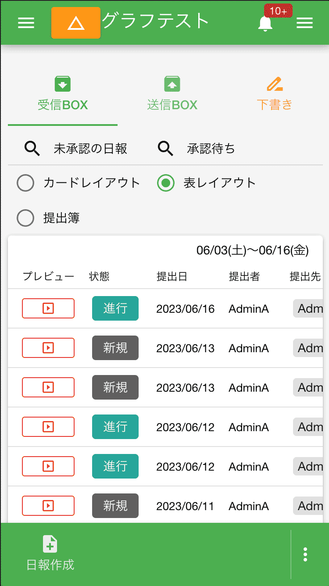Sort by the 提出日 column header
329x586 pixels.
172,276
